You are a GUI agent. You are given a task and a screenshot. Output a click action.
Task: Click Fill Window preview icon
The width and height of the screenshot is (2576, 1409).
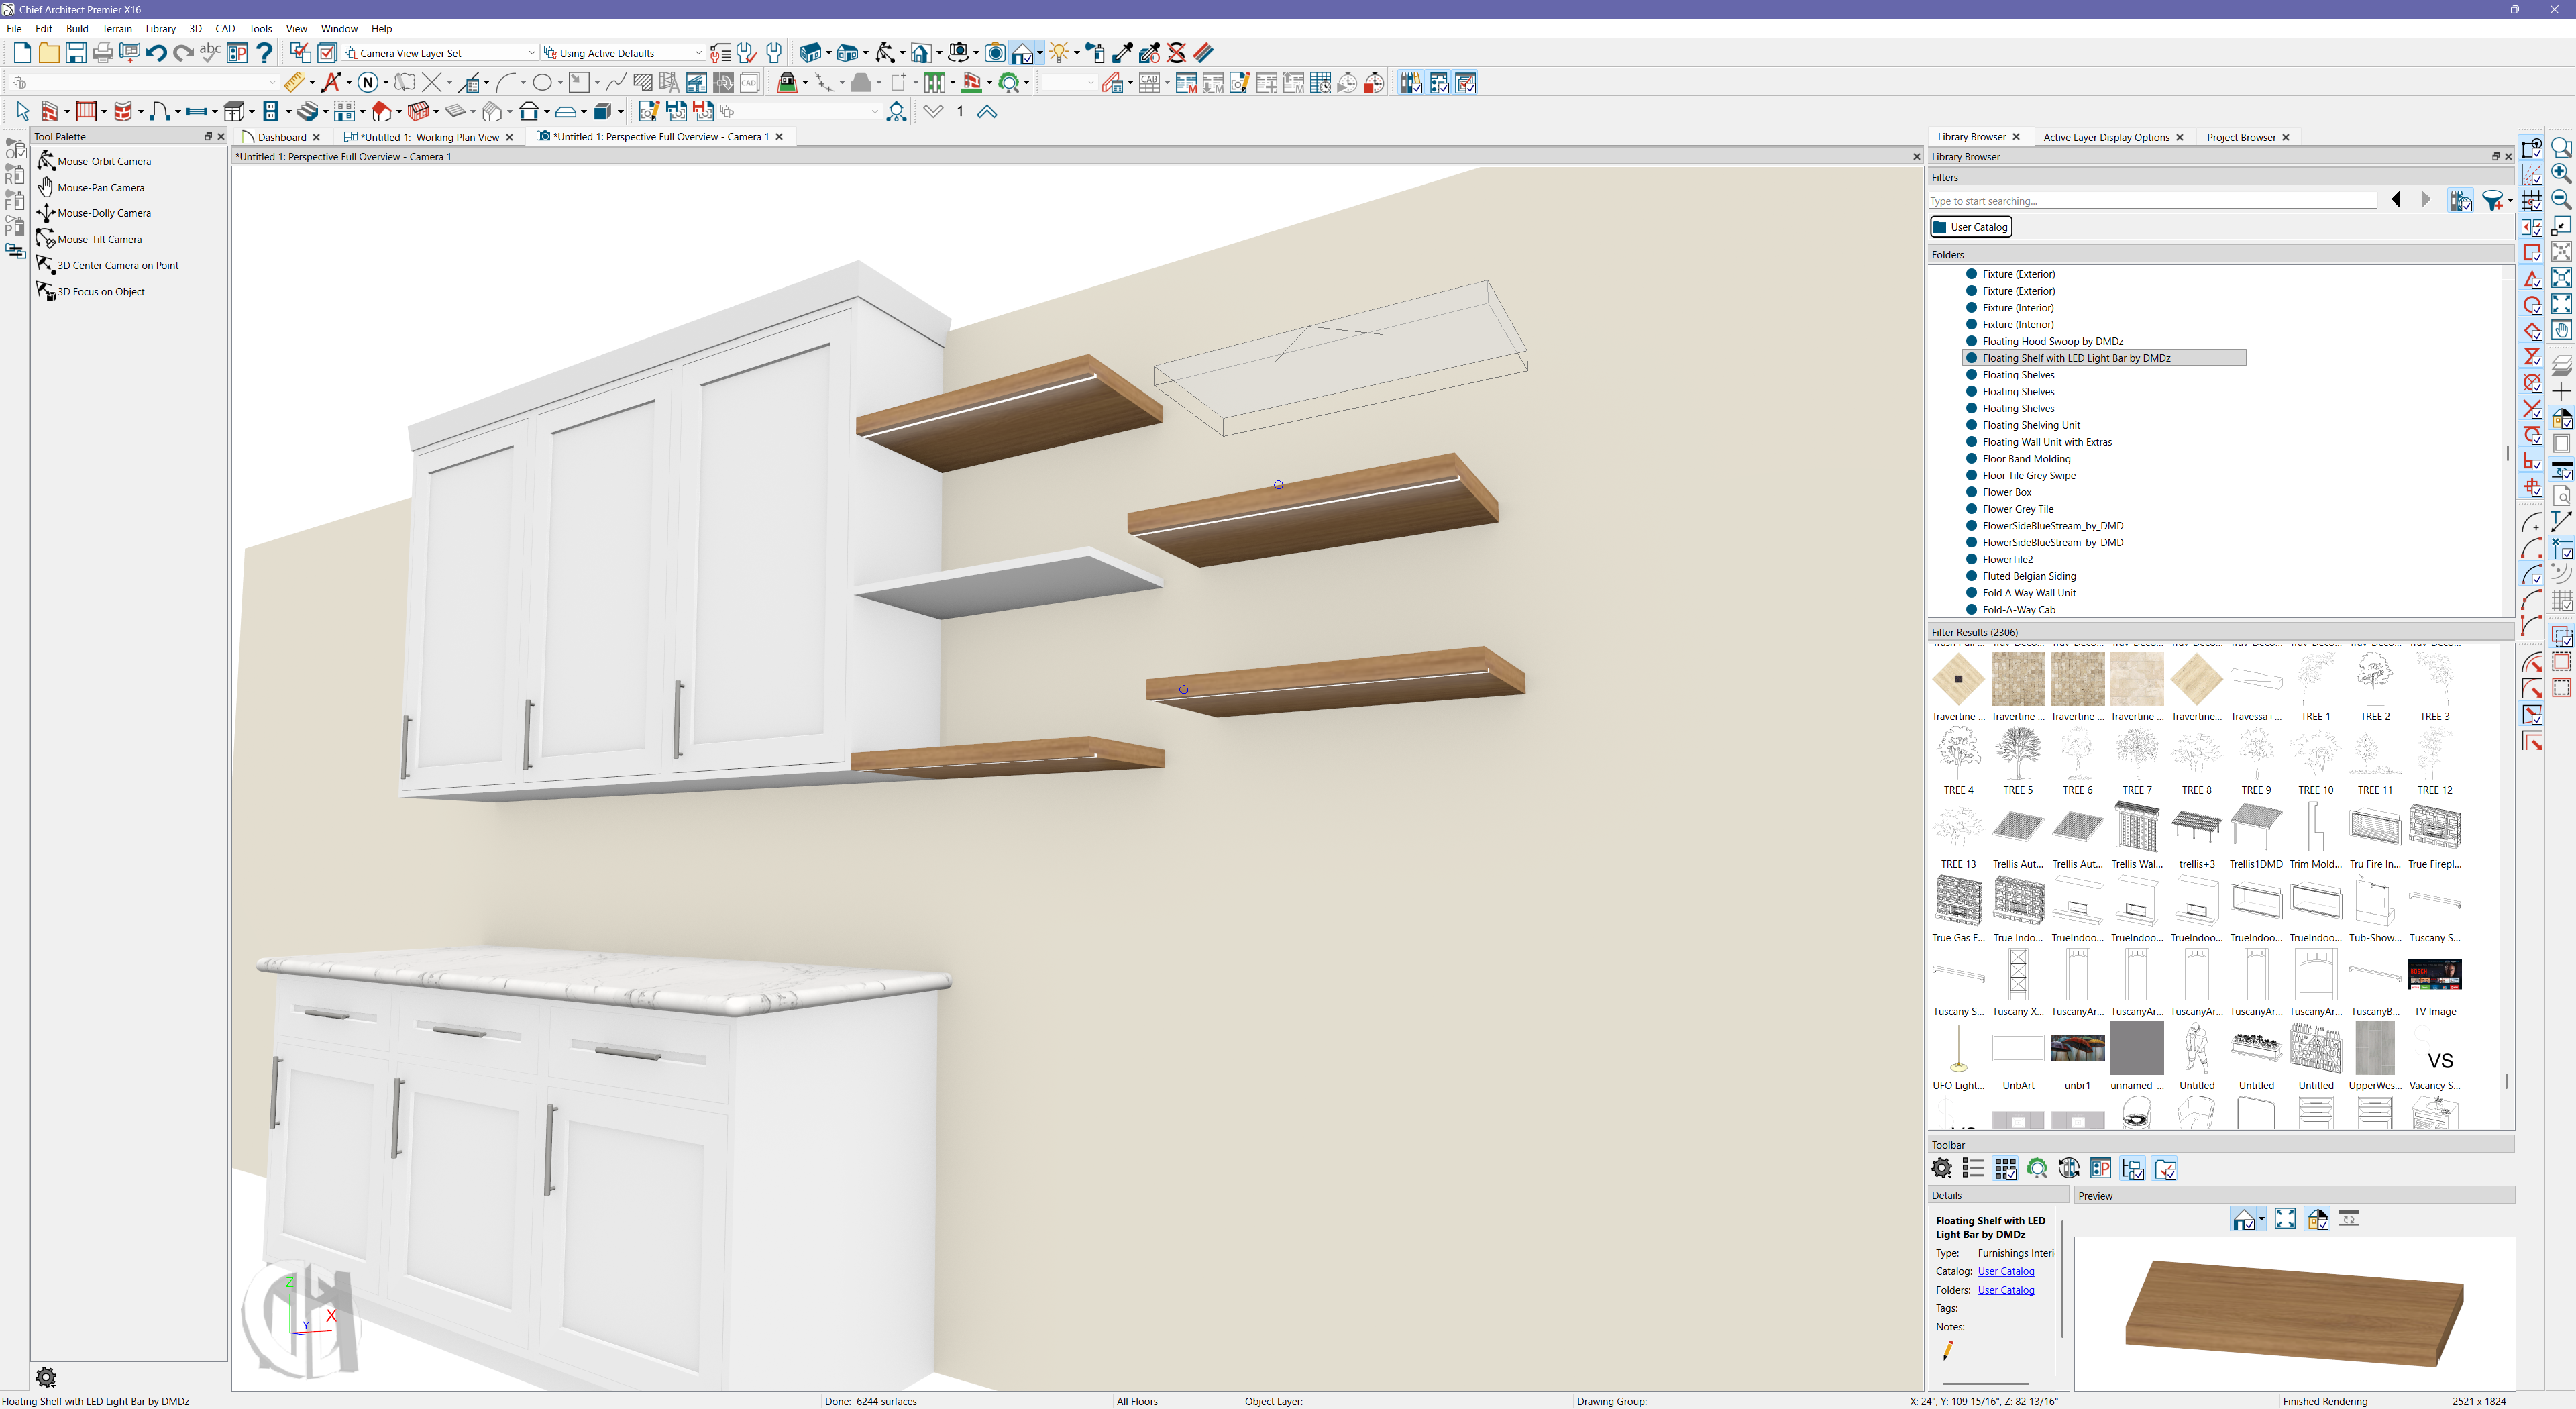tap(2285, 1219)
